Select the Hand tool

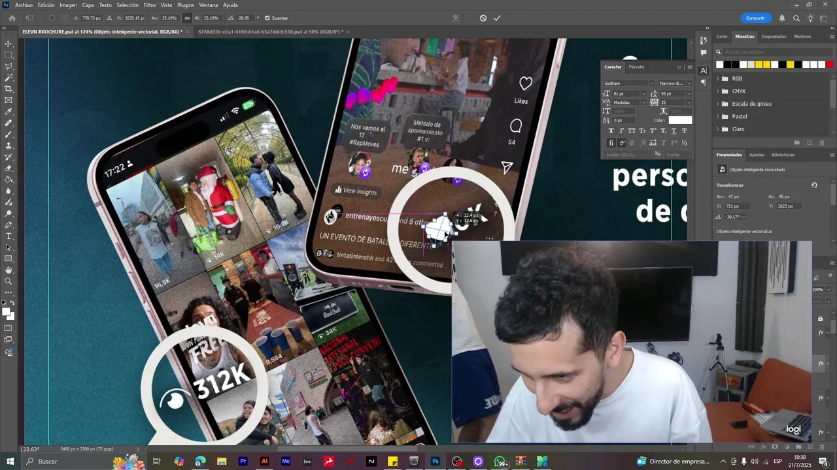point(9,270)
